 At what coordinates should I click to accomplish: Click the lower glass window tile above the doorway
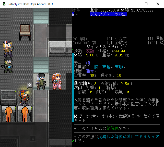(x=41, y=65)
